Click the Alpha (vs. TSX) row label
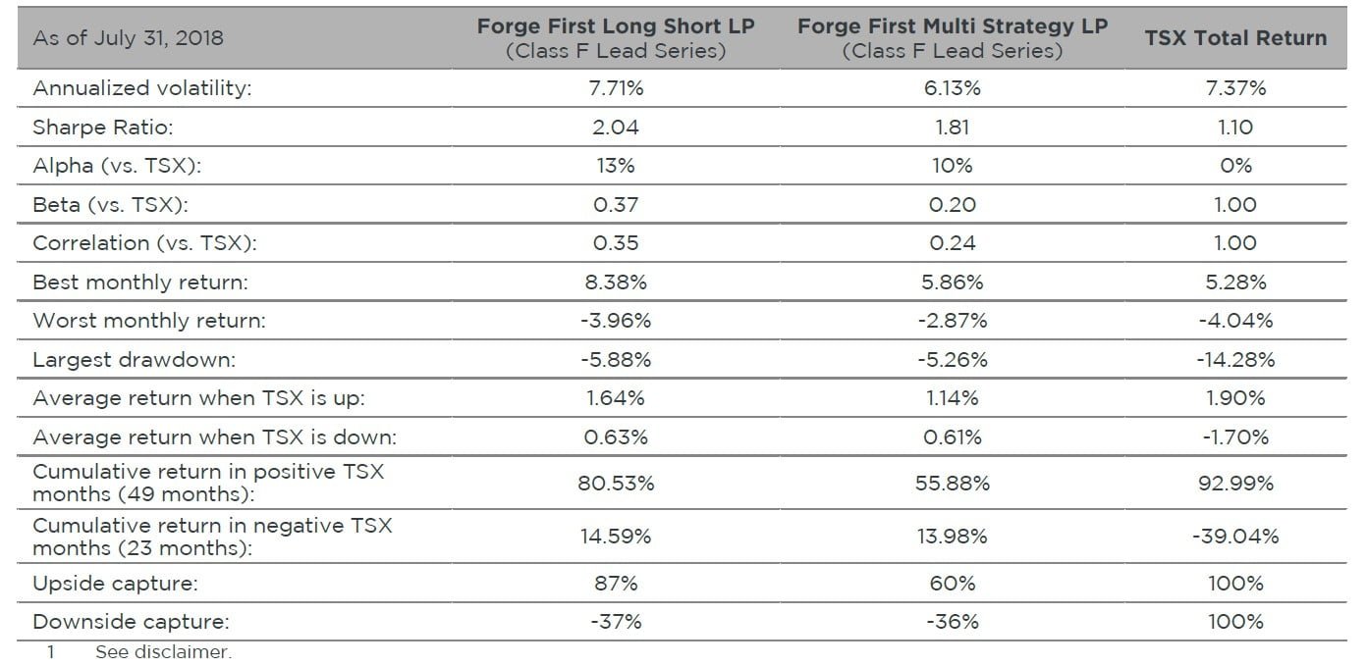1367x666 pixels. 117,166
